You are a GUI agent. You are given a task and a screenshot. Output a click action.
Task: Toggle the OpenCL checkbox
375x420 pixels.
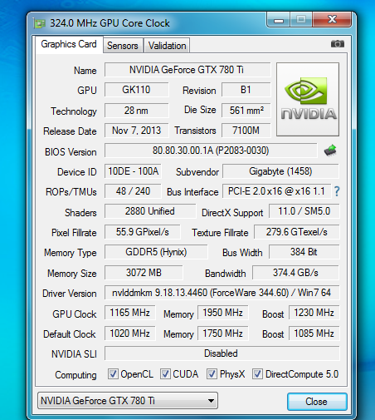(113, 374)
